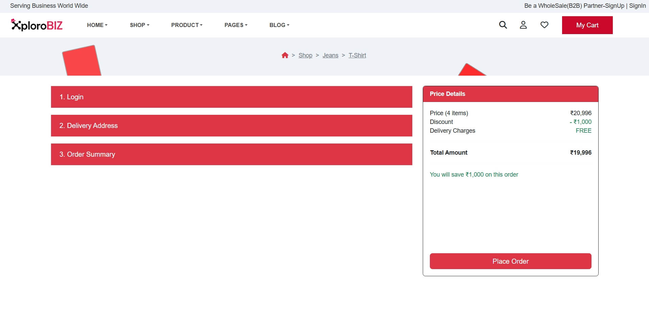Follow the Shop breadcrumb link
The width and height of the screenshot is (649, 312).
pos(305,55)
